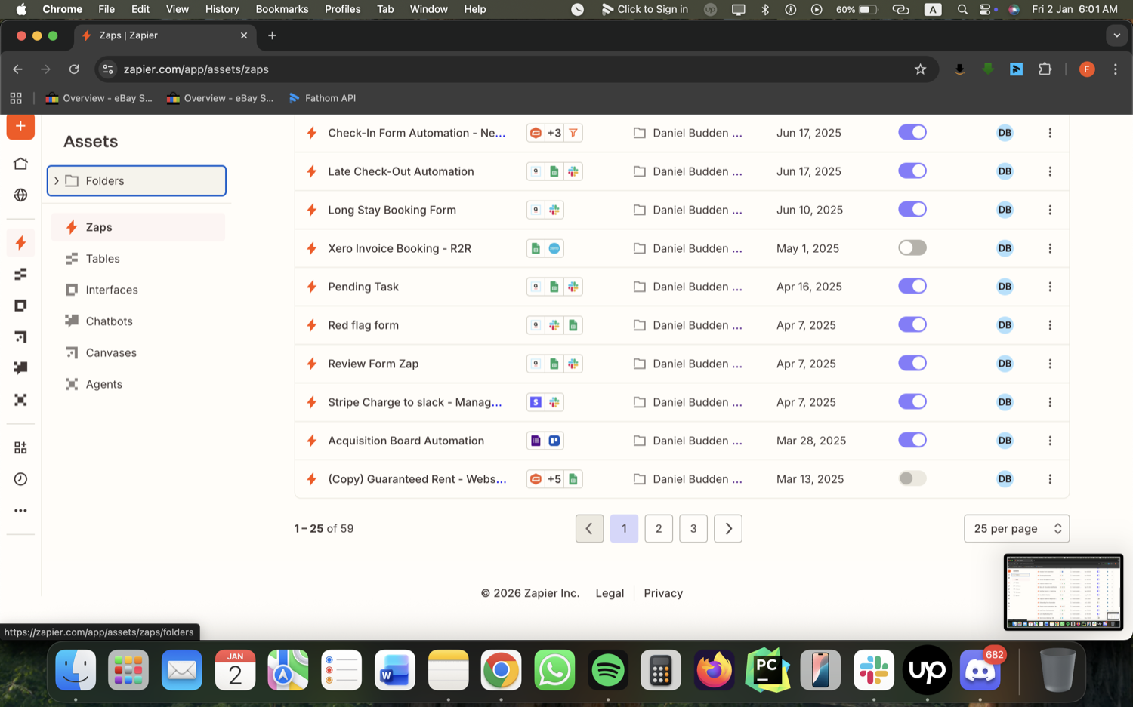Open Tables icon in the left rail

pos(20,275)
